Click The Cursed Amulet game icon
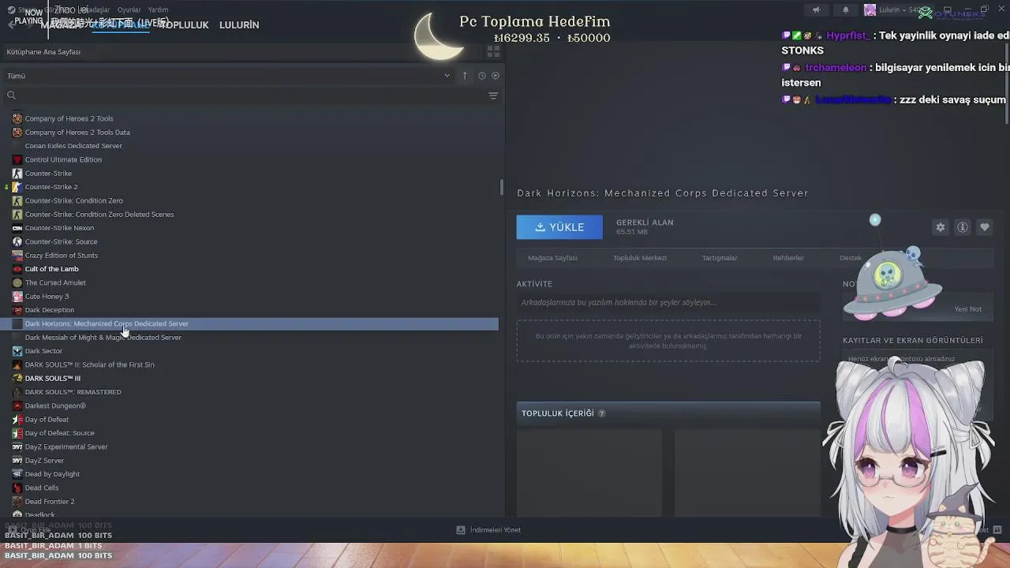 17,282
